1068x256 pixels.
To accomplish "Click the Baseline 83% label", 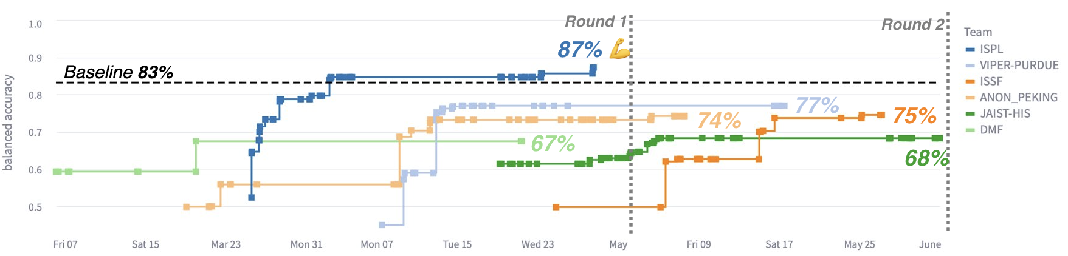I will [119, 73].
